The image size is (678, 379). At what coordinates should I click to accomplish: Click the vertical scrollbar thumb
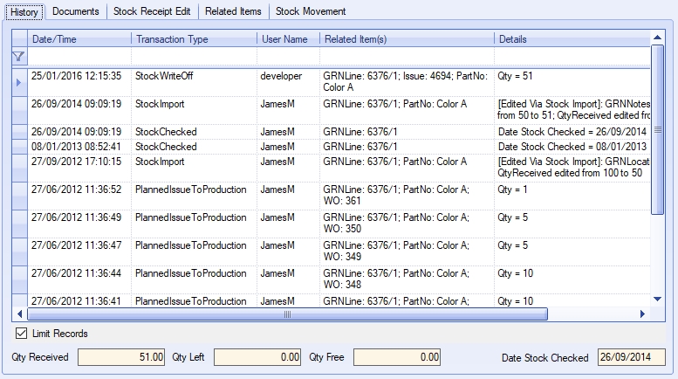click(x=658, y=131)
